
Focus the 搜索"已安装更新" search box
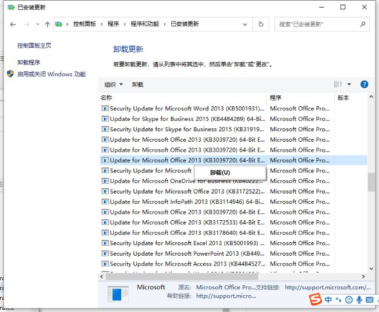click(x=322, y=24)
